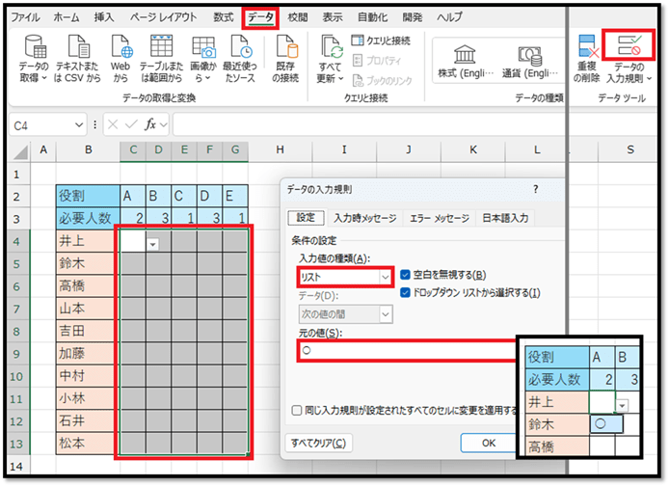Switch to the エラー メッセージ tab
669x486 pixels.
click(x=439, y=218)
